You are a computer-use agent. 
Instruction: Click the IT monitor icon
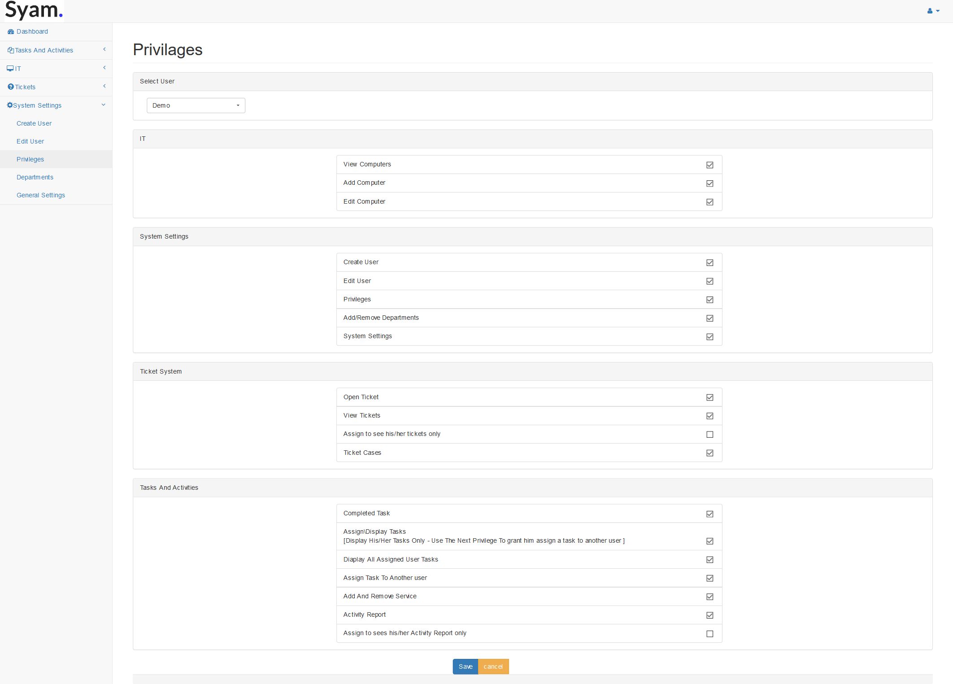[x=10, y=69]
